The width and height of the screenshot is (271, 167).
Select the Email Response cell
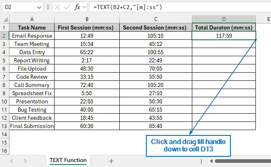point(32,36)
